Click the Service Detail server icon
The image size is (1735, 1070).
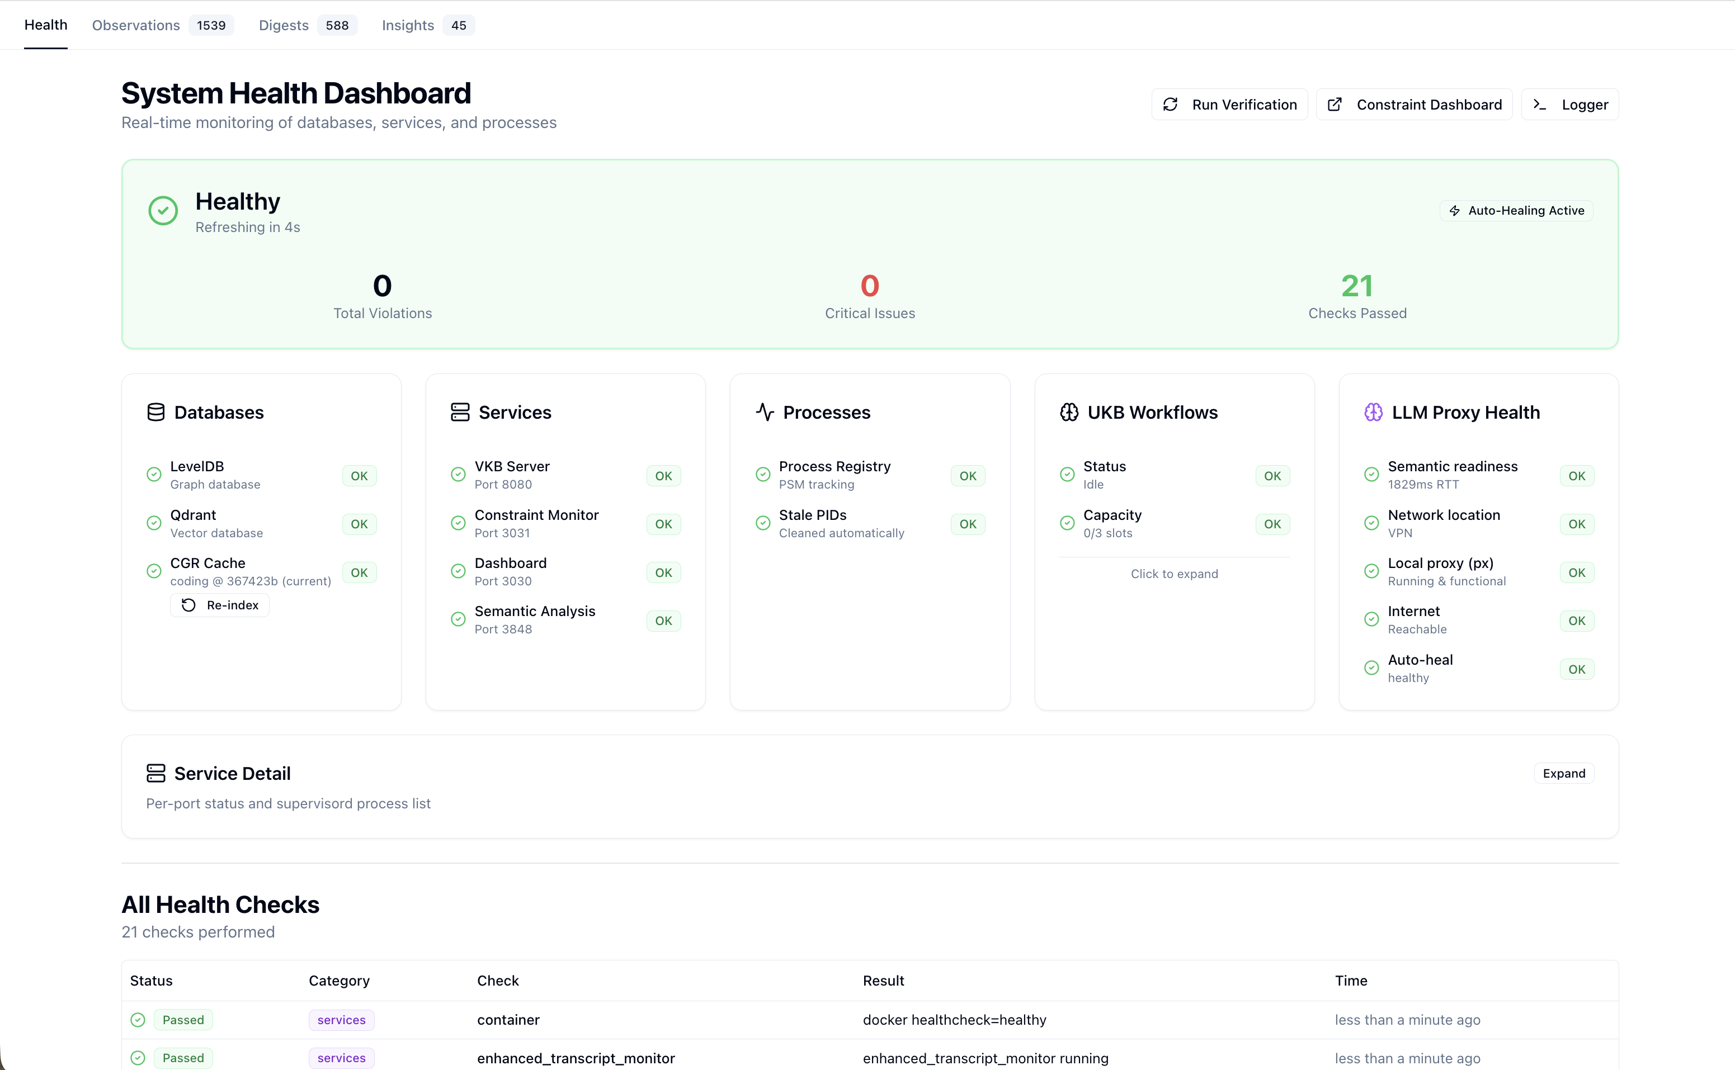pyautogui.click(x=155, y=773)
